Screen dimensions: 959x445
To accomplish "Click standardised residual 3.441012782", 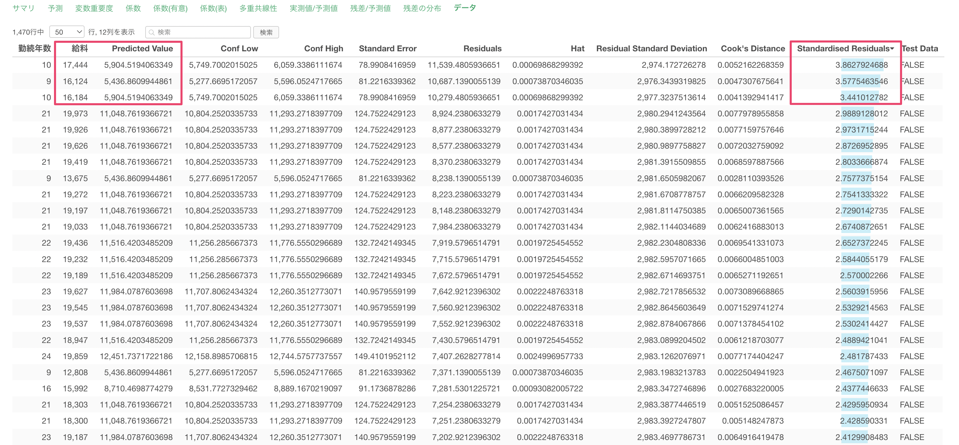I will [864, 97].
